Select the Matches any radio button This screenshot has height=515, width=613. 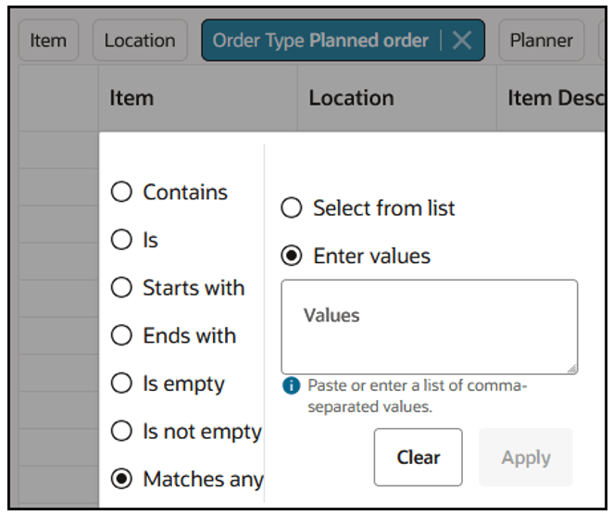(122, 479)
